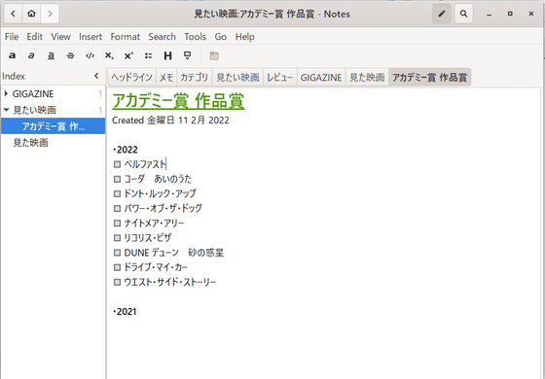Toggle editable mode with the pencil icon
This screenshot has width=545, height=379.
(x=442, y=14)
